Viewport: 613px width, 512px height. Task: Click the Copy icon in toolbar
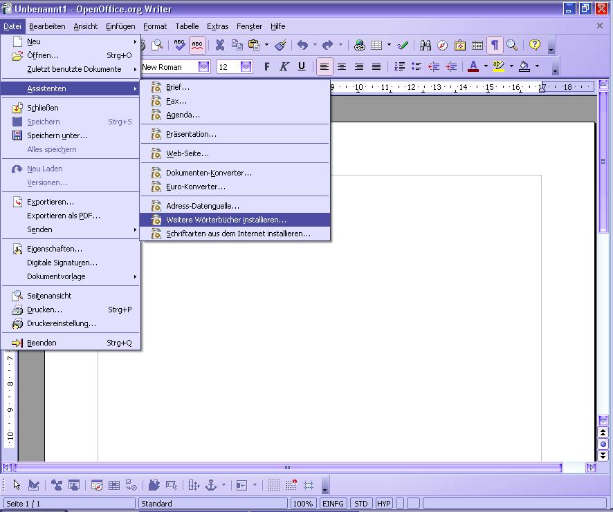coord(237,46)
